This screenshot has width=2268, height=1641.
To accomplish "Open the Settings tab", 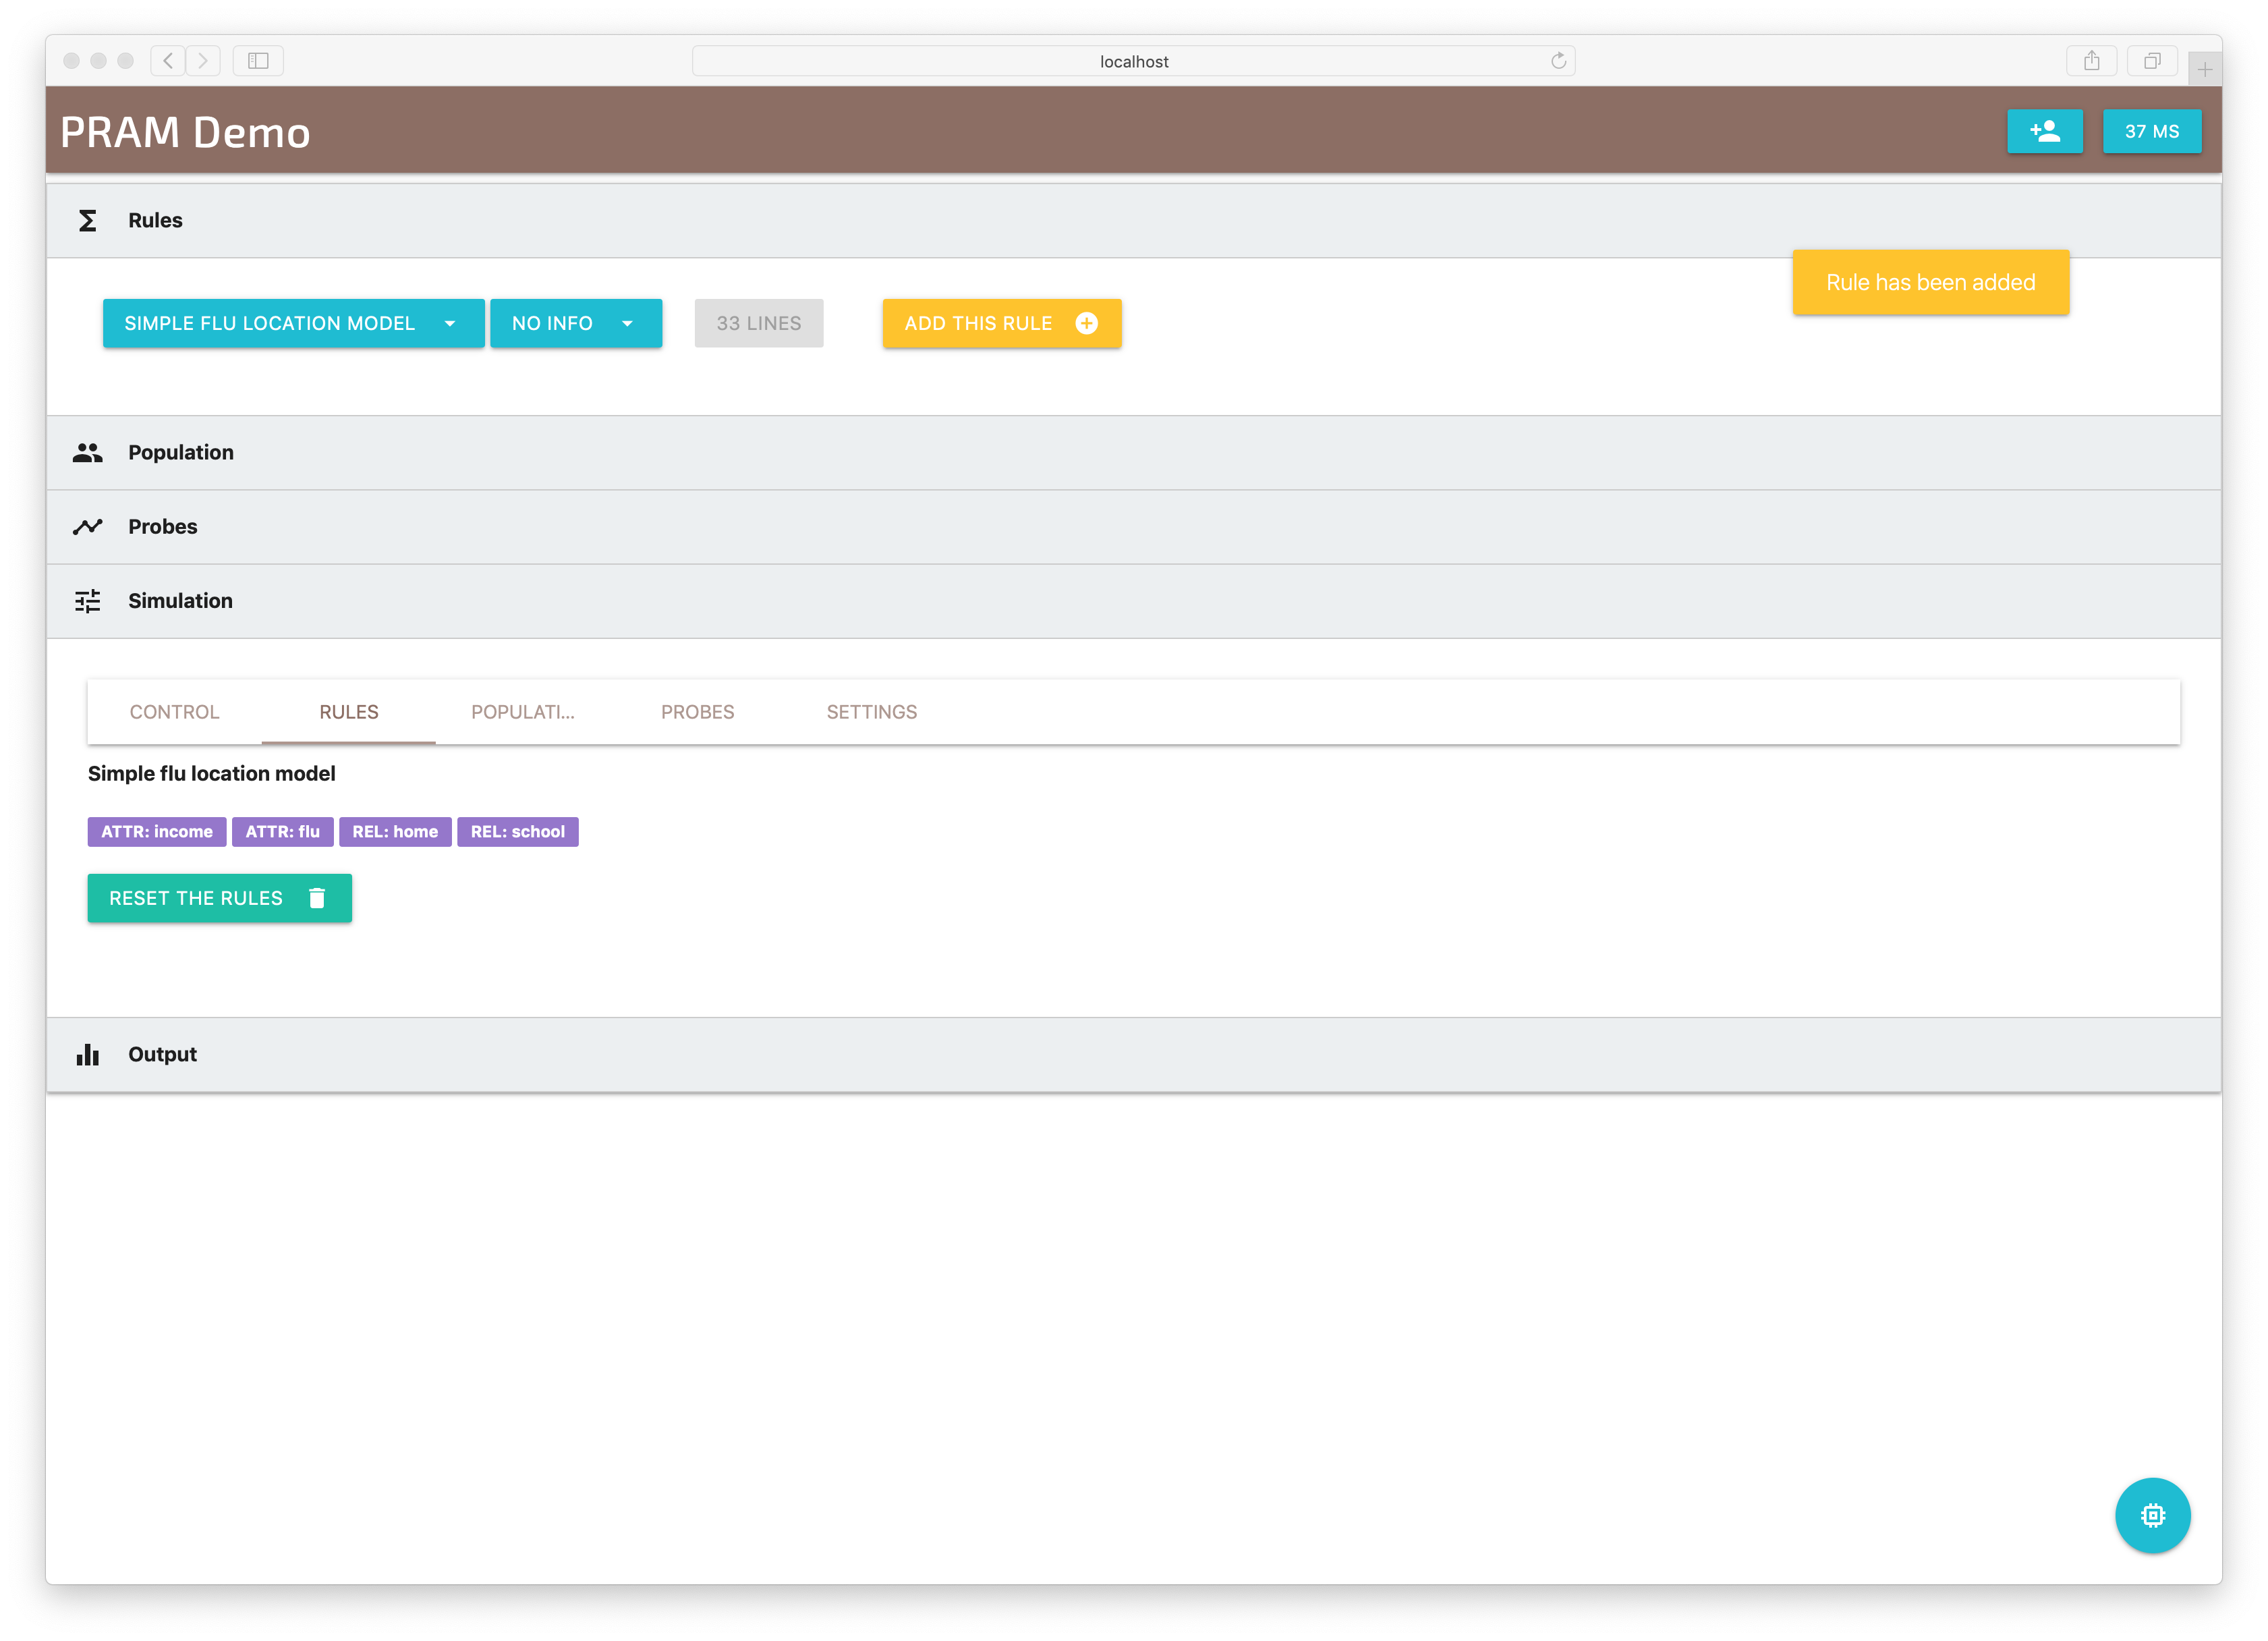I will [871, 712].
